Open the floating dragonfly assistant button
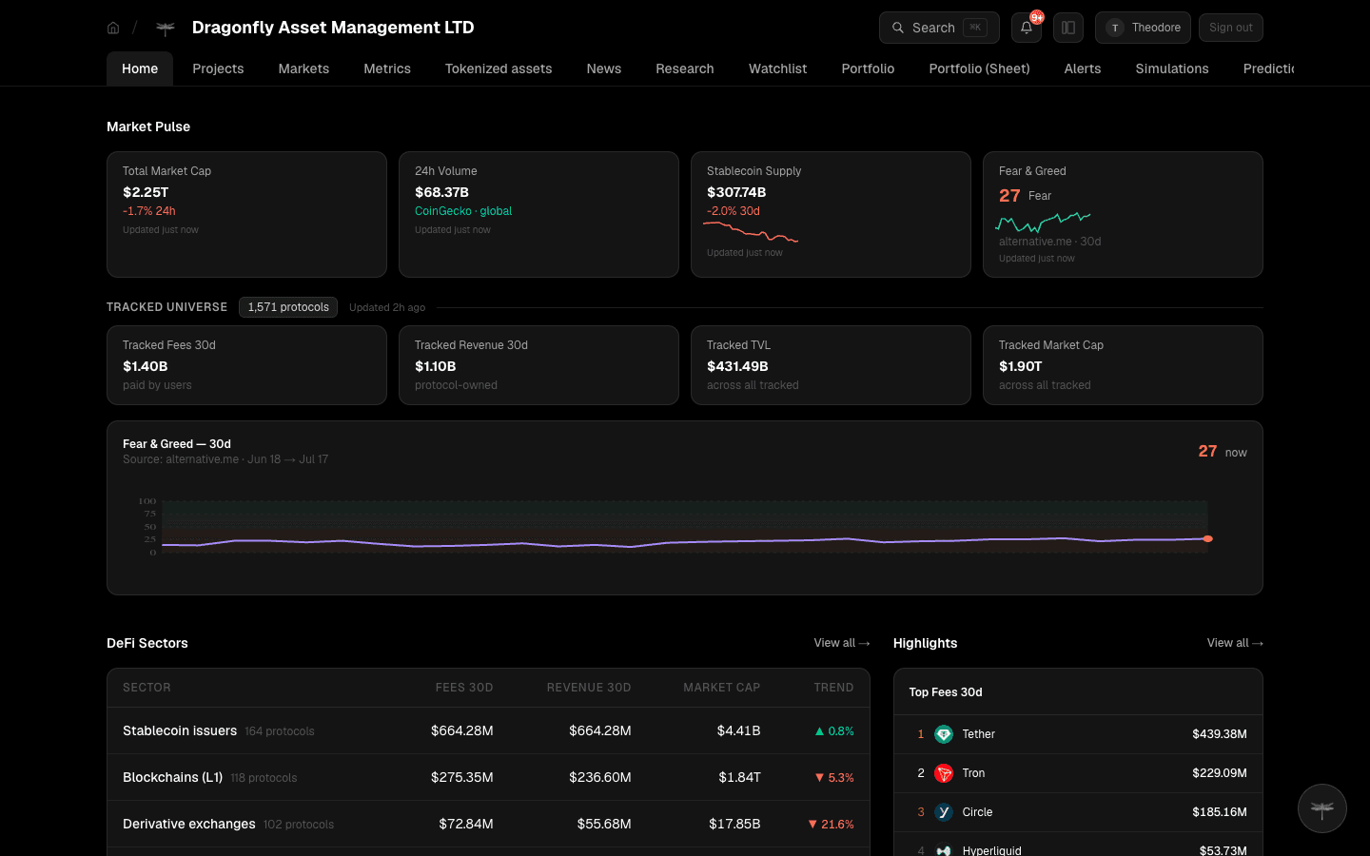Image resolution: width=1370 pixels, height=856 pixels. [1322, 808]
